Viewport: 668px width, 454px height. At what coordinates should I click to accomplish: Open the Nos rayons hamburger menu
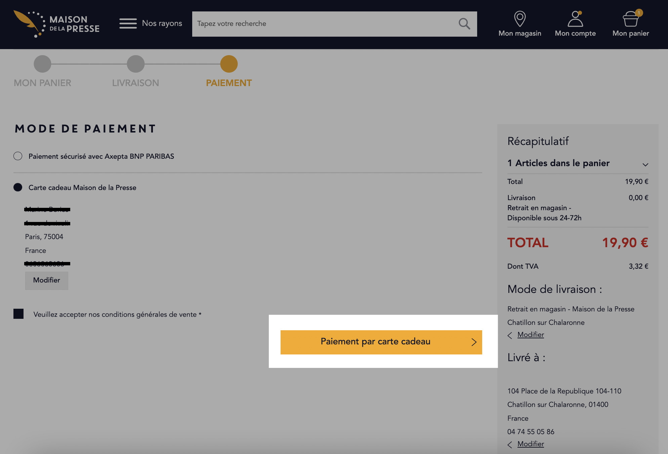[128, 24]
